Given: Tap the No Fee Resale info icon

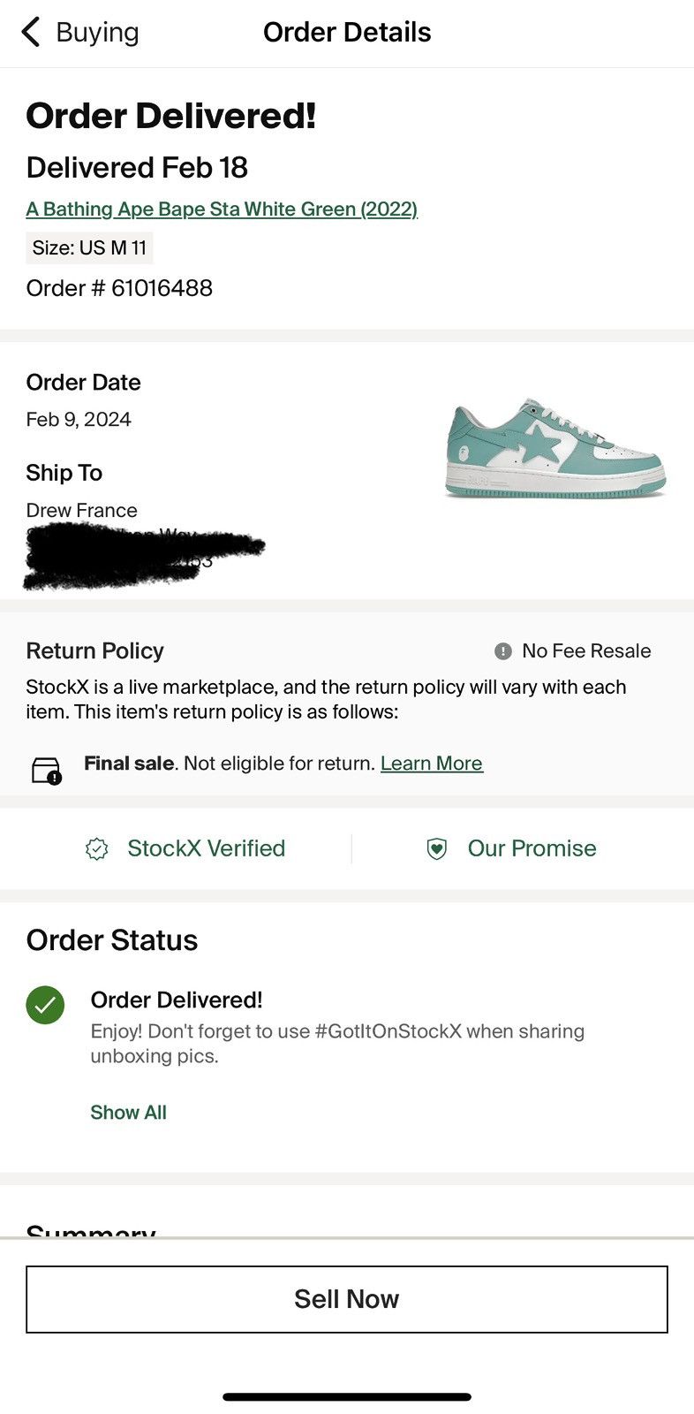Looking at the screenshot, I should 503,651.
